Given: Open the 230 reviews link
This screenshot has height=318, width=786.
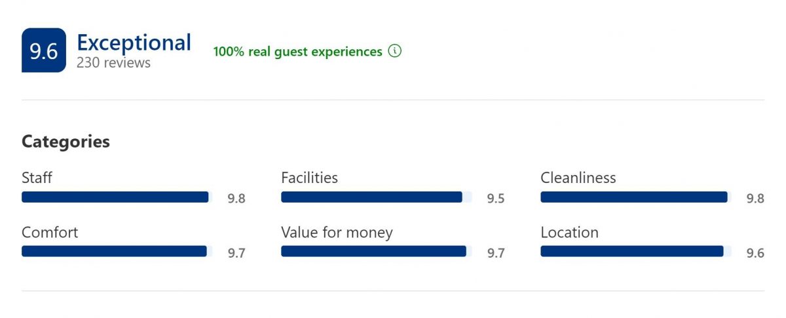Looking at the screenshot, I should pos(113,63).
